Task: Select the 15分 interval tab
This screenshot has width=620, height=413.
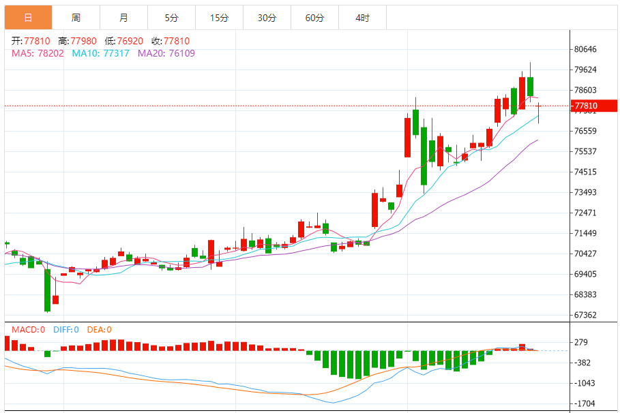Action: click(x=219, y=18)
